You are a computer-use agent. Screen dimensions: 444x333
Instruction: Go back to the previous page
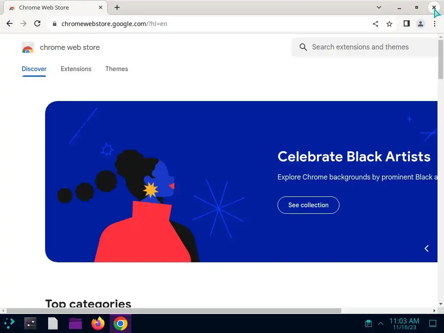click(x=10, y=23)
